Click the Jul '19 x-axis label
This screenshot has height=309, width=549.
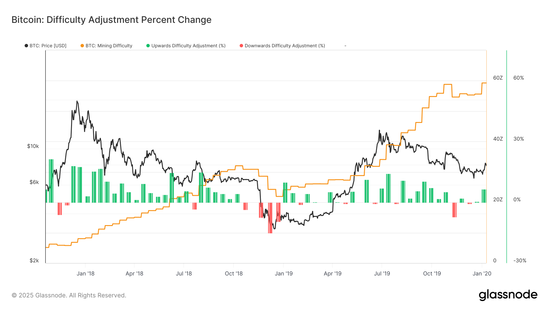[x=382, y=274]
